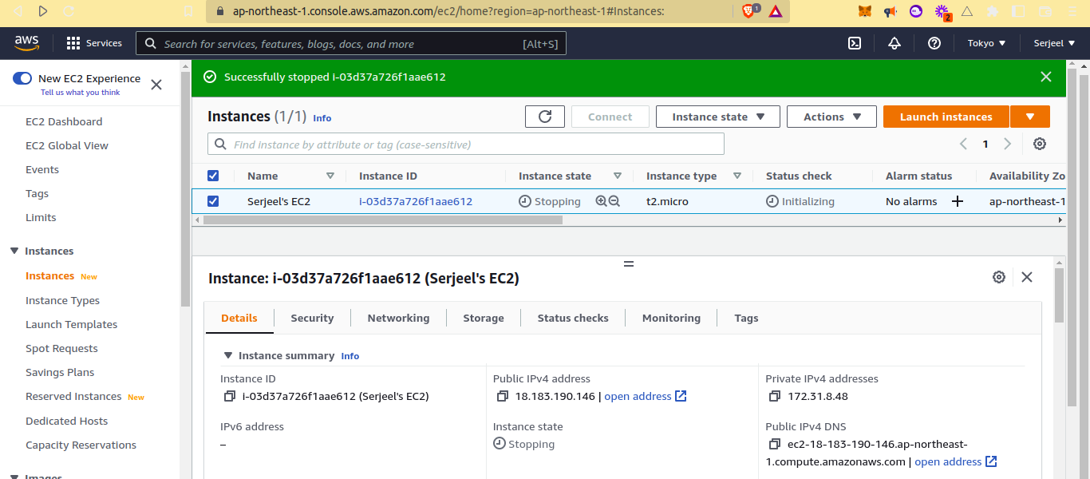Uncheck Serjeel's EC2 row checkbox
1090x479 pixels.
[213, 201]
